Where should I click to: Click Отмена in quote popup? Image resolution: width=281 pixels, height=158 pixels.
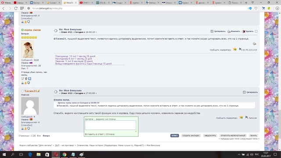[x=110, y=134]
